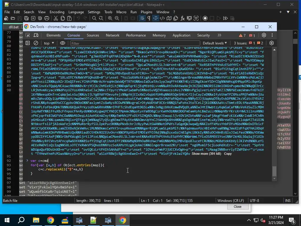301x226 pixels.
Task: Click Notepad++ add-tab plus icon
Action: pyautogui.click(x=280, y=12)
